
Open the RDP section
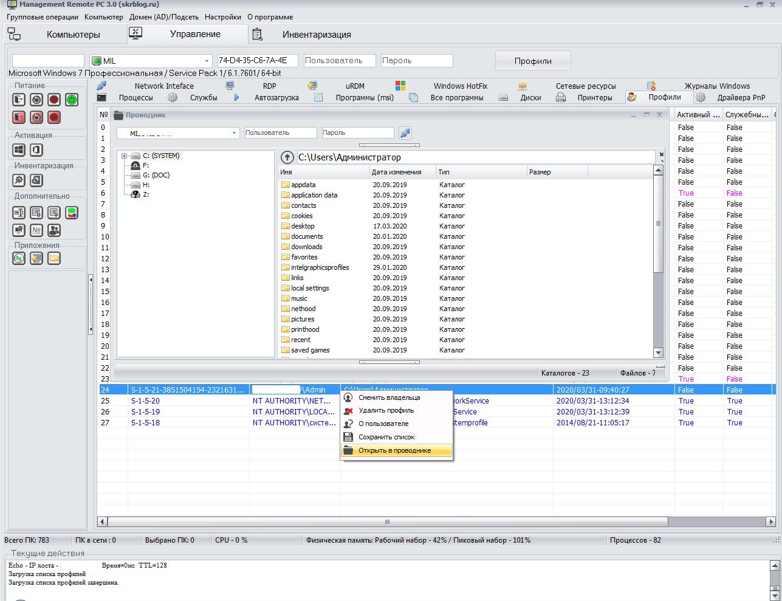coord(269,86)
